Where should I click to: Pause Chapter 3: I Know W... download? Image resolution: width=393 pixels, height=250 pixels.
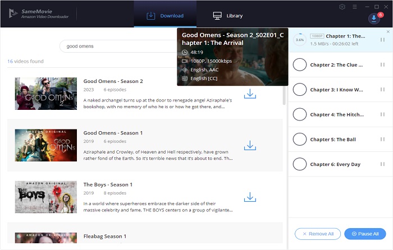point(382,90)
